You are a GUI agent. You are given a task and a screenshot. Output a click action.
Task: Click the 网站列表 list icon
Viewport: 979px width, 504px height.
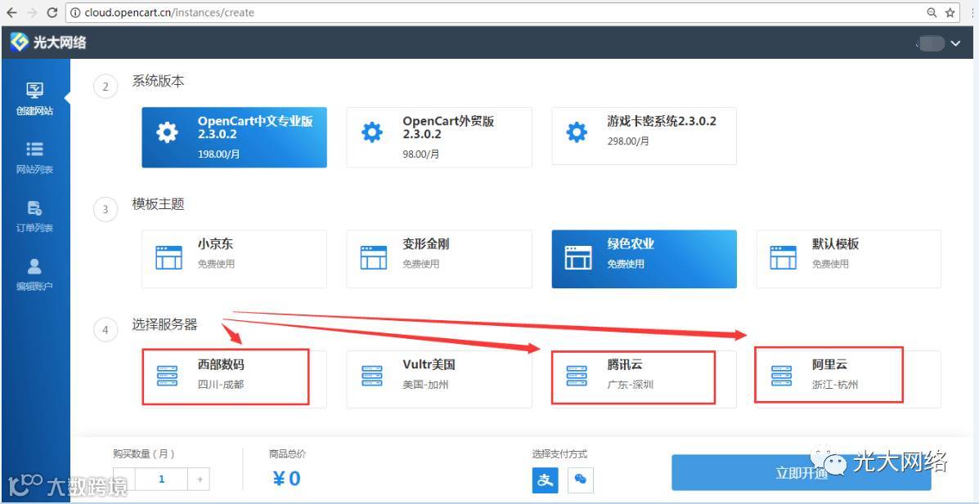point(34,149)
